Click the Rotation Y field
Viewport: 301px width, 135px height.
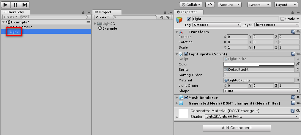[263, 42]
